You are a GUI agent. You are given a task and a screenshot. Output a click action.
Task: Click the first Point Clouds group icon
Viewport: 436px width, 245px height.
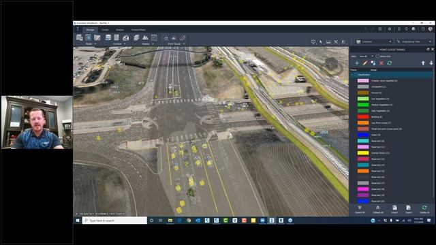[165, 37]
